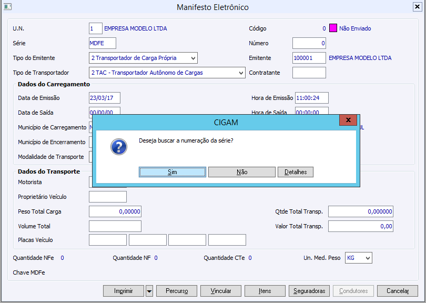Viewport: 426px width, 303px height.
Task: Click the Sim button in the dialog
Action: pyautogui.click(x=173, y=172)
